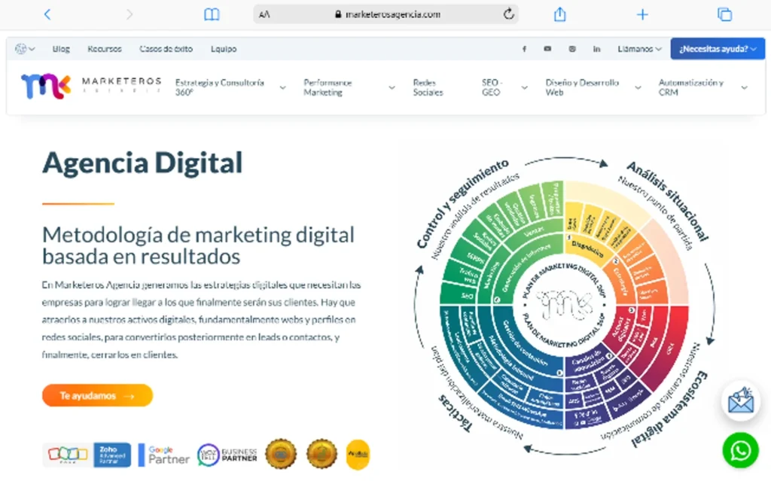Open the Safari share sheet icon
Image resolution: width=771 pixels, height=481 pixels.
point(559,14)
